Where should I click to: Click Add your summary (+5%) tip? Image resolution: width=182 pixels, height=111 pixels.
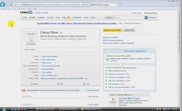pos(118,74)
